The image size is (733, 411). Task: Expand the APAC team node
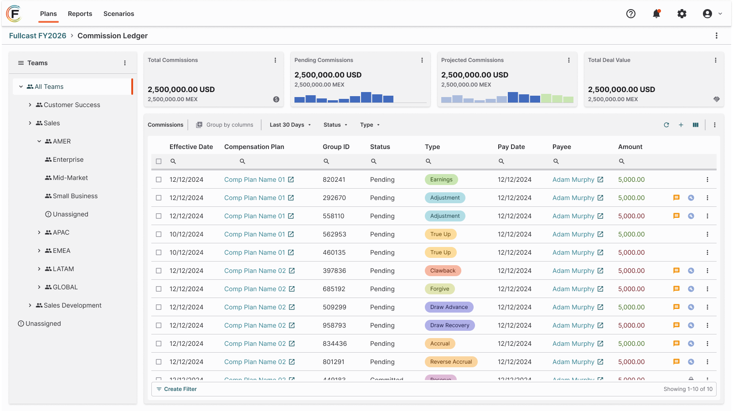tap(39, 232)
